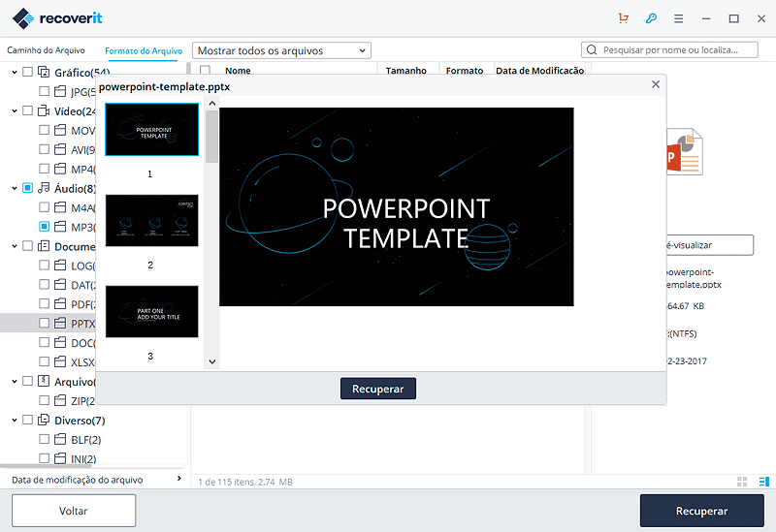The height and width of the screenshot is (532, 776).
Task: Close the powerpoint-template.pptx preview dialog
Action: tap(656, 84)
